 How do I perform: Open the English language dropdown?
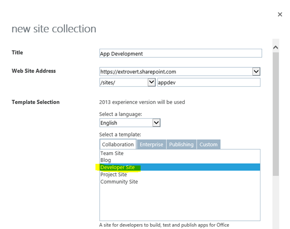156,123
